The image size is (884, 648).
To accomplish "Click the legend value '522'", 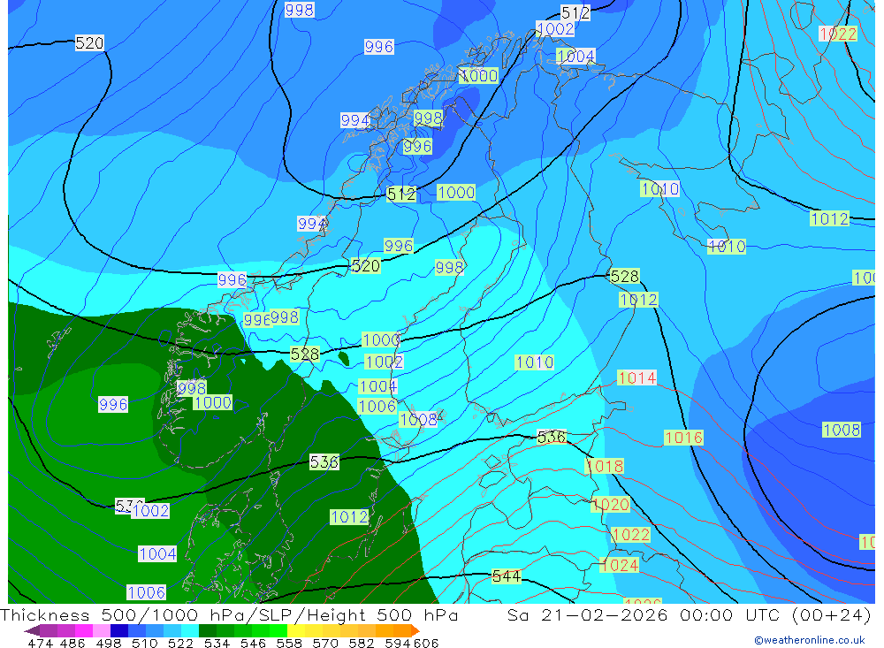I will pos(180,643).
